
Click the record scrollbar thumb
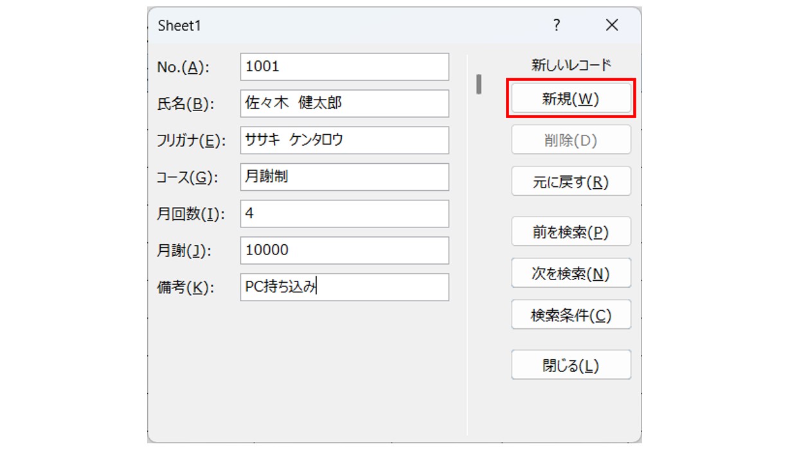tap(479, 84)
